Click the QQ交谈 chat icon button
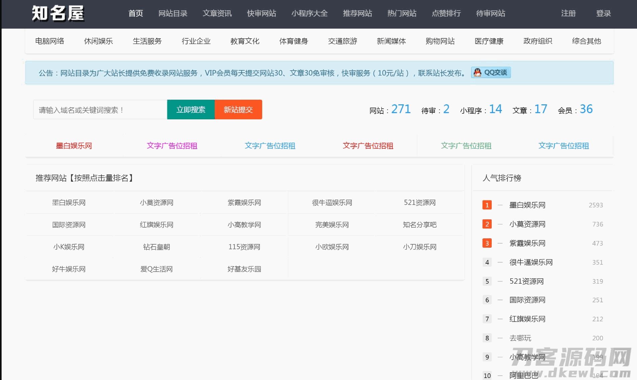637x380 pixels. click(491, 73)
